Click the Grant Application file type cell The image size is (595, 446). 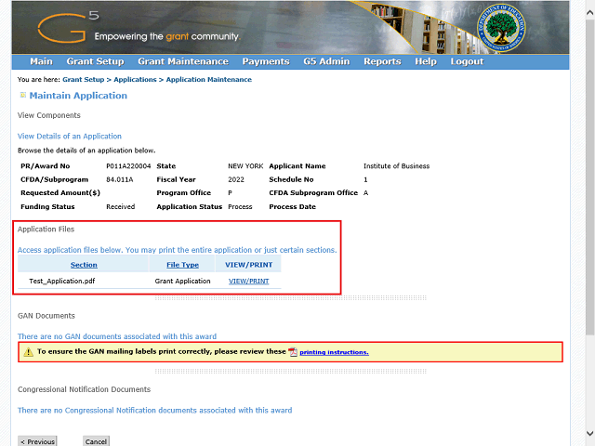click(x=182, y=281)
